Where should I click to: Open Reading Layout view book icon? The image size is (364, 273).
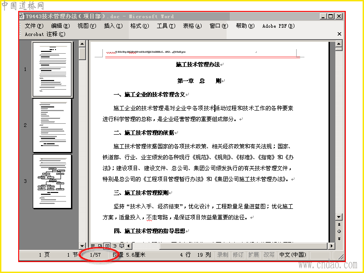pos(121,246)
